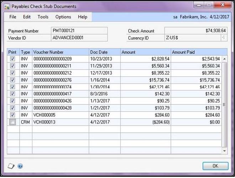Uncheck Print for the 8/3/2016 invoice

coord(12,94)
